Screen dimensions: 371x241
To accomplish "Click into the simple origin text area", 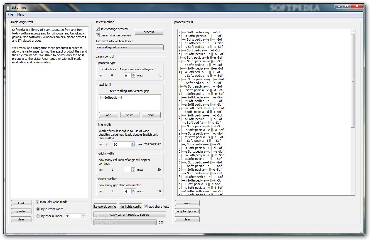I will tap(50, 112).
